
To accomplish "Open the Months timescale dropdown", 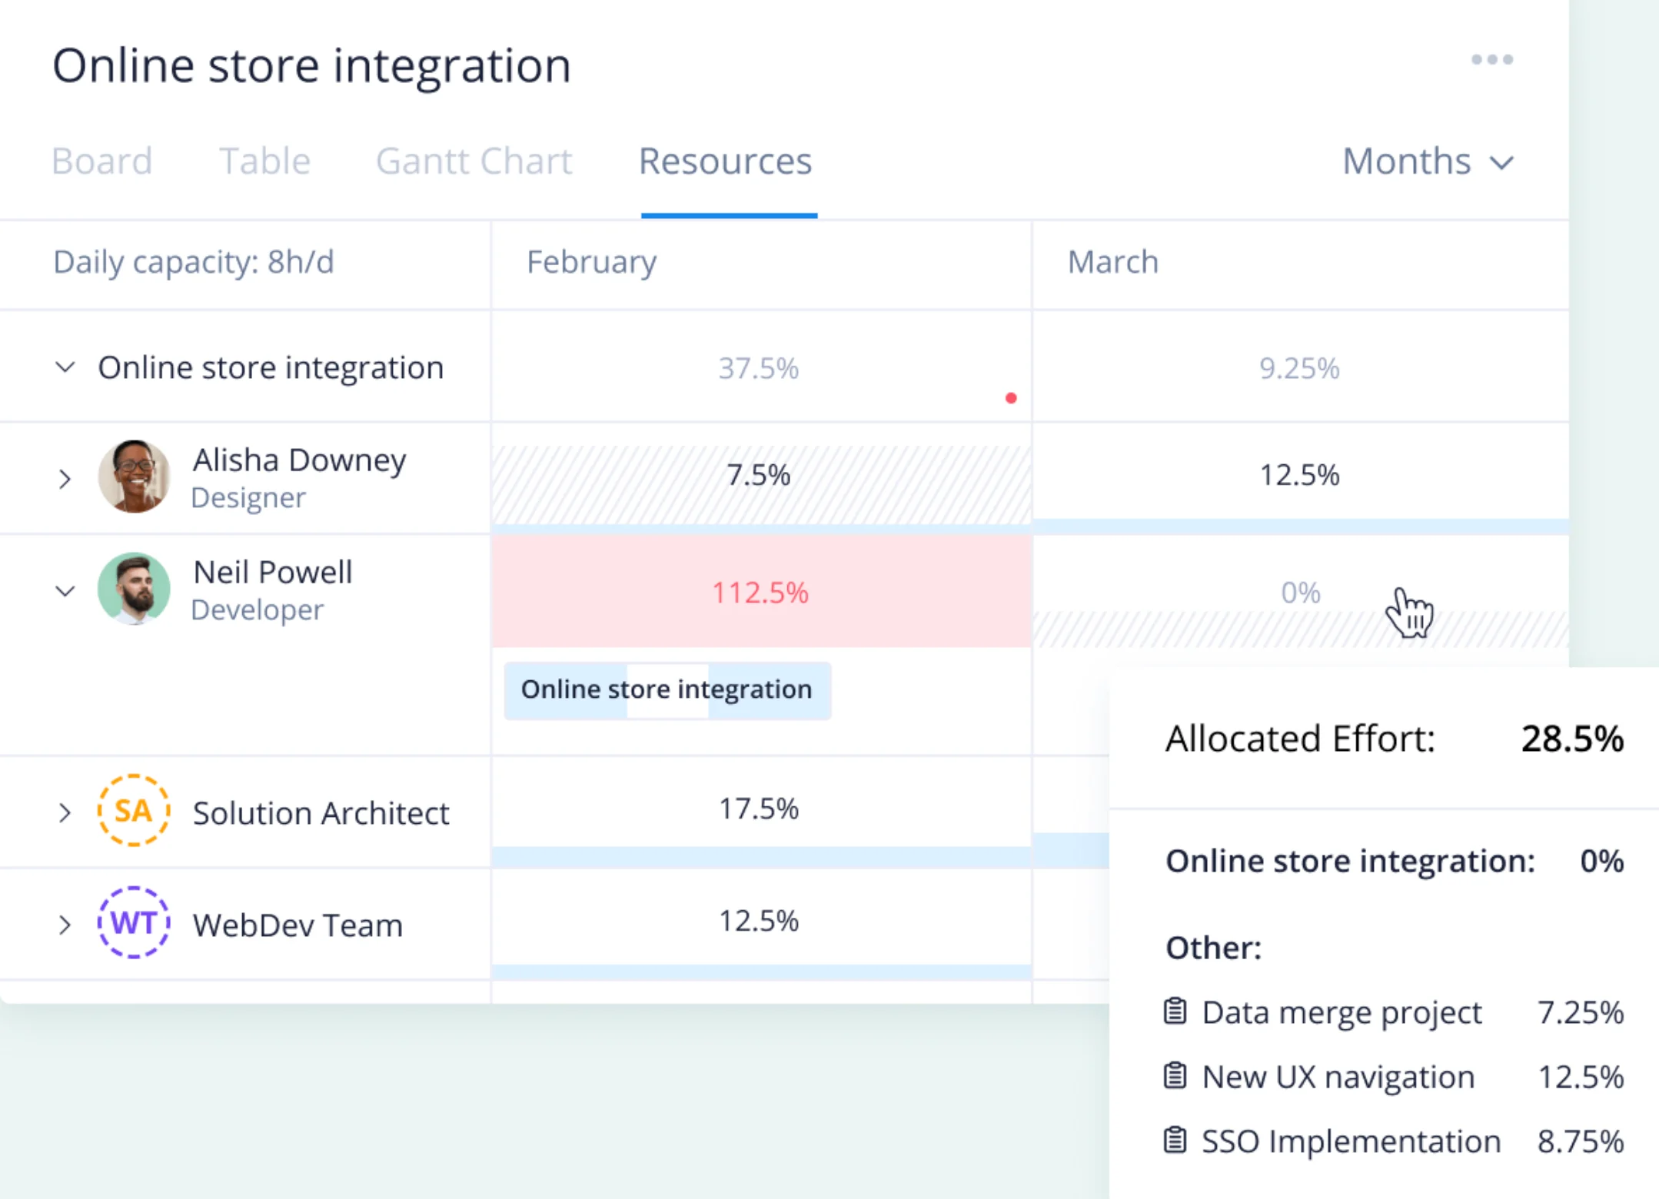I will tap(1428, 161).
